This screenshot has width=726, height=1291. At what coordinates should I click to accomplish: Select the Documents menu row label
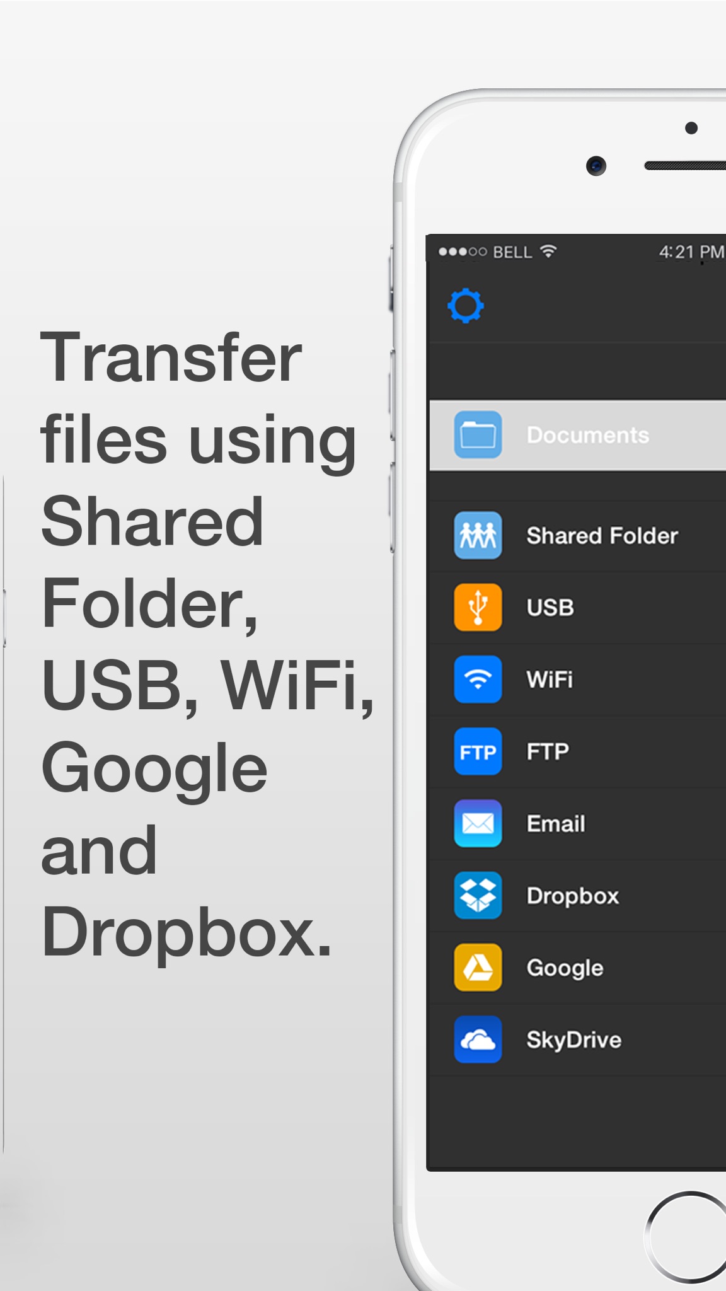[587, 435]
